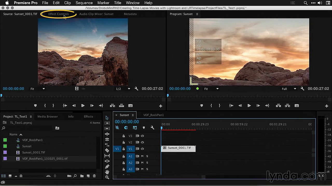Screen dimensions: 332x186
Task: Open the Marker menu
Action: point(103,3)
